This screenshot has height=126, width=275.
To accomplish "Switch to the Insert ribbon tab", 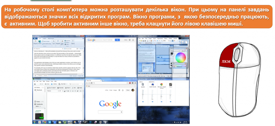I will coord(45,38).
